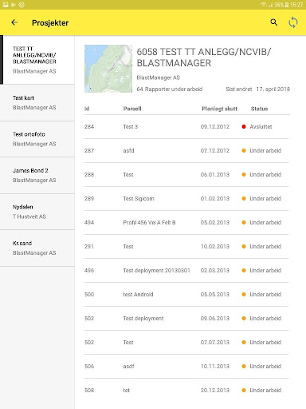Click orange status dot in row 289
The image size is (306, 409).
244,199
